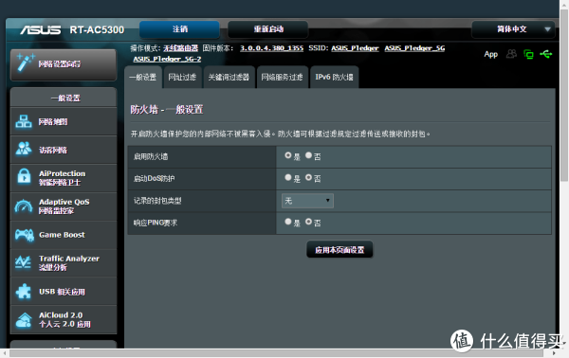569x358 pixels.
Task: Open the Traffic Analyzer graph icon
Action: [23, 262]
